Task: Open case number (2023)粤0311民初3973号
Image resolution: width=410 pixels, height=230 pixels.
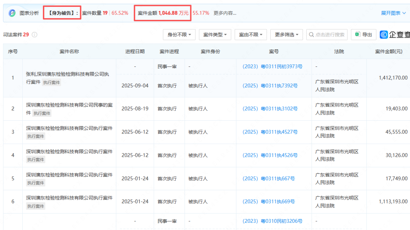Action: [273, 67]
